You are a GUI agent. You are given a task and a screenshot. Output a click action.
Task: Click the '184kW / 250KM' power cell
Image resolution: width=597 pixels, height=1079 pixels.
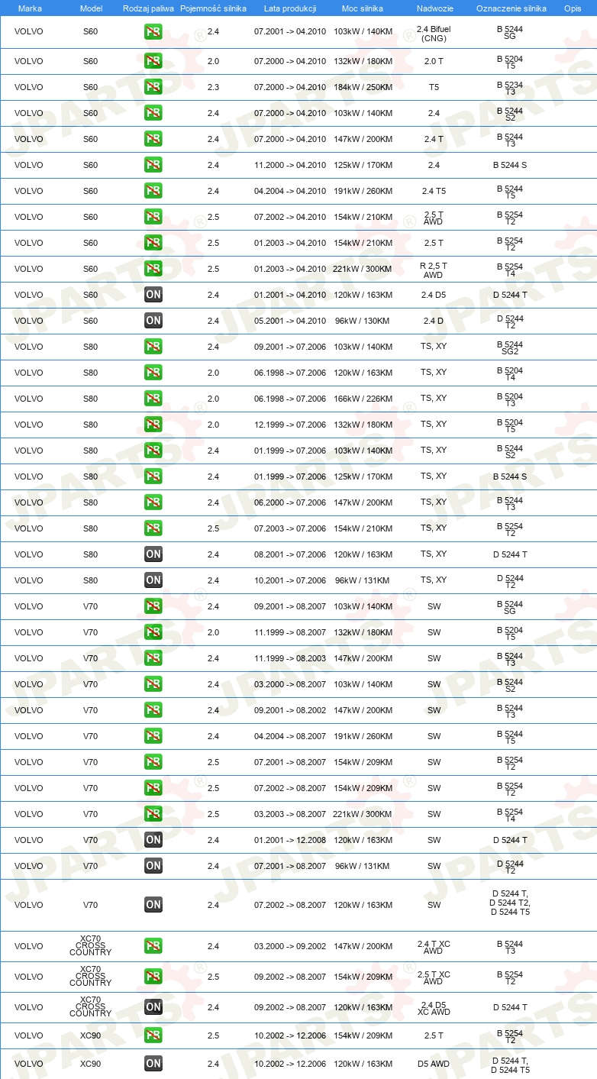[x=363, y=87]
